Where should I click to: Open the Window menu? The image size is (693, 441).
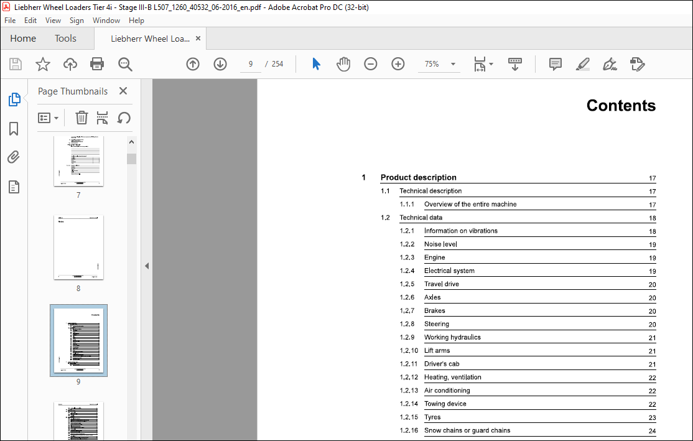click(106, 21)
